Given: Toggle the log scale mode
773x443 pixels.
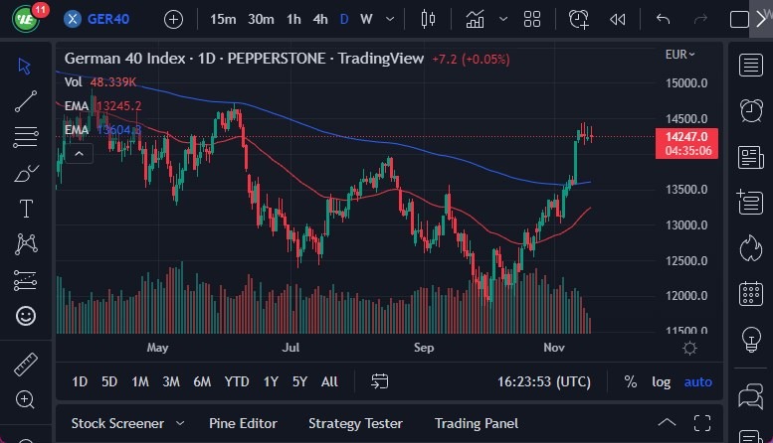Looking at the screenshot, I should click(x=661, y=381).
